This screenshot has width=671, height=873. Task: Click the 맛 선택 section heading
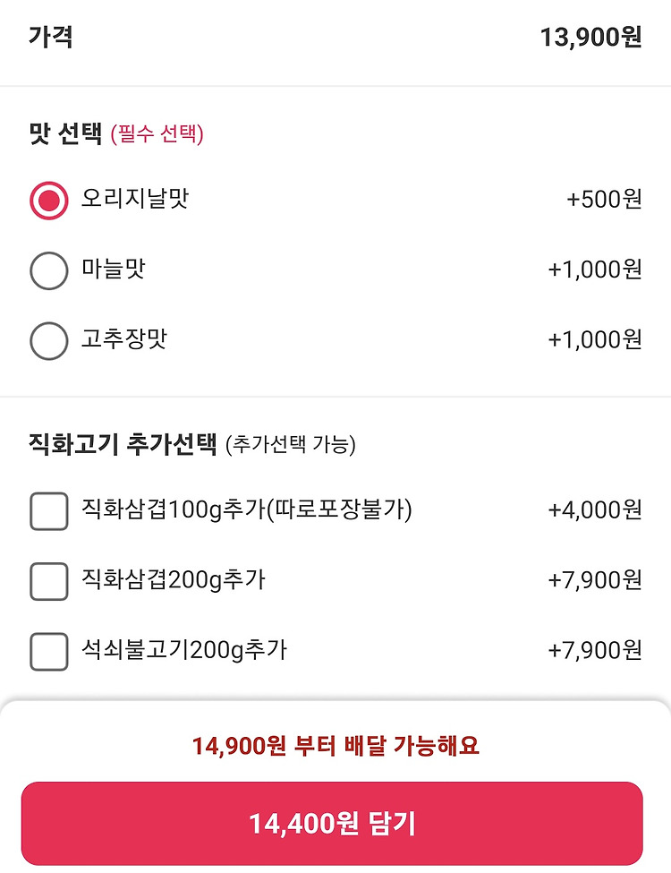[x=65, y=133]
